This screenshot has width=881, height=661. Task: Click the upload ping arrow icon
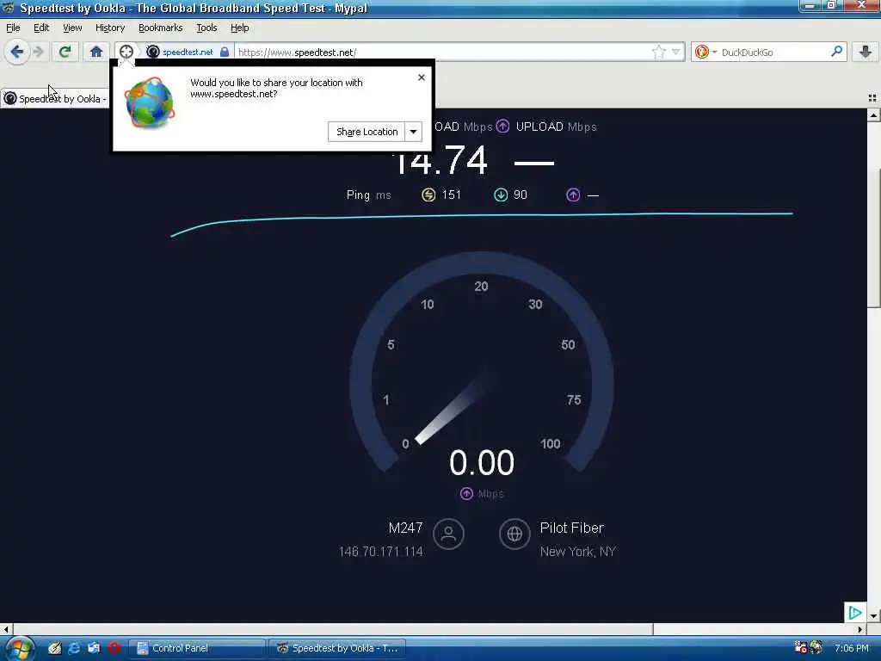point(573,195)
